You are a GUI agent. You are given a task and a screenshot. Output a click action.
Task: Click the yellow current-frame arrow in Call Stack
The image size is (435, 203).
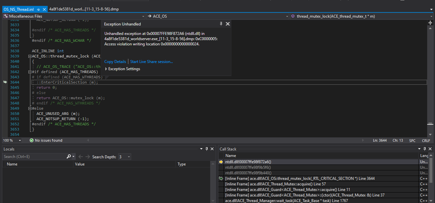click(221, 162)
